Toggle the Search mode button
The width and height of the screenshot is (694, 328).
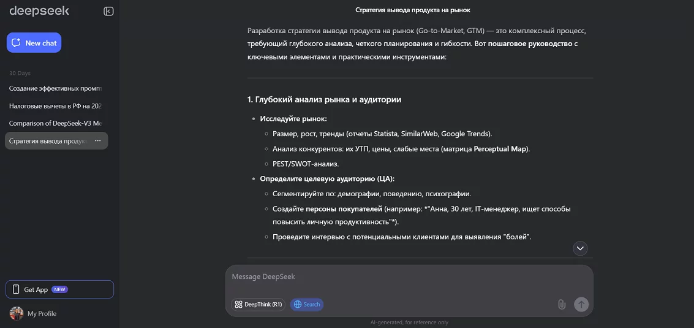click(x=307, y=305)
